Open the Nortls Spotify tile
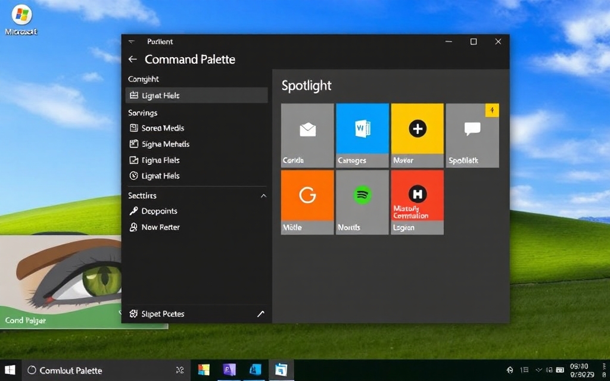Image resolution: width=610 pixels, height=381 pixels. coord(362,202)
